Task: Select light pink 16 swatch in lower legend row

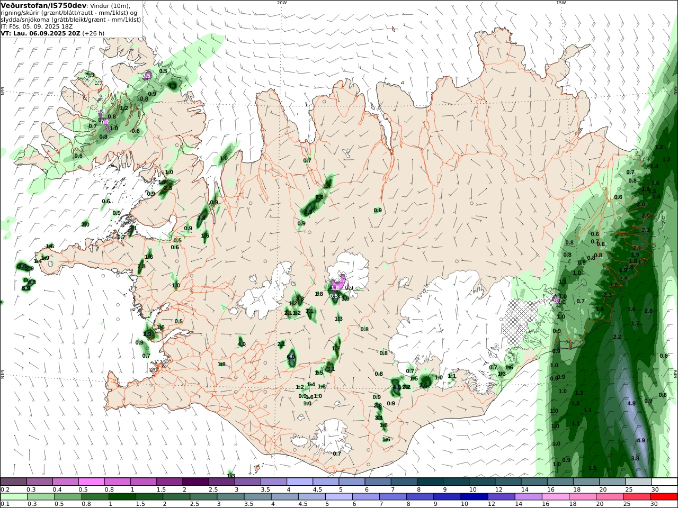Action: [x=556, y=497]
